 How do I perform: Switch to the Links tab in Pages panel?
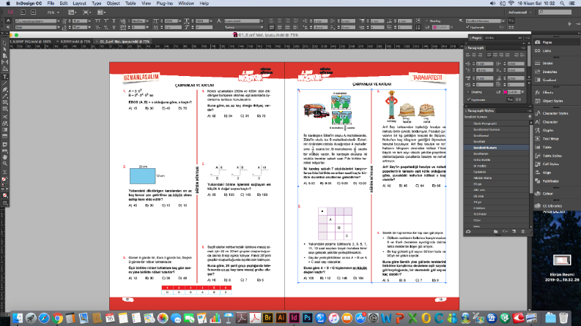(x=489, y=38)
